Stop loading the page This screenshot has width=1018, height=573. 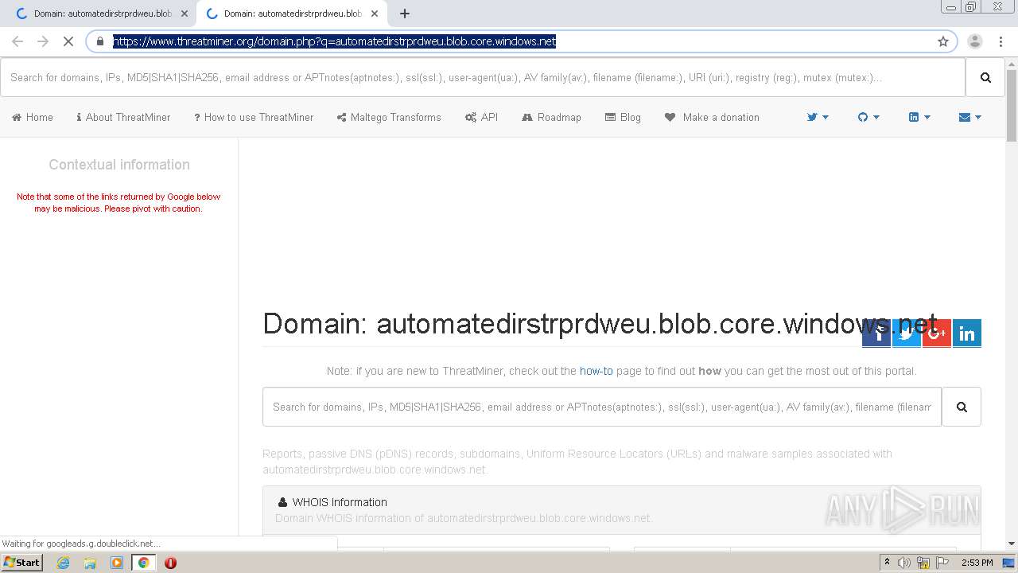point(68,41)
